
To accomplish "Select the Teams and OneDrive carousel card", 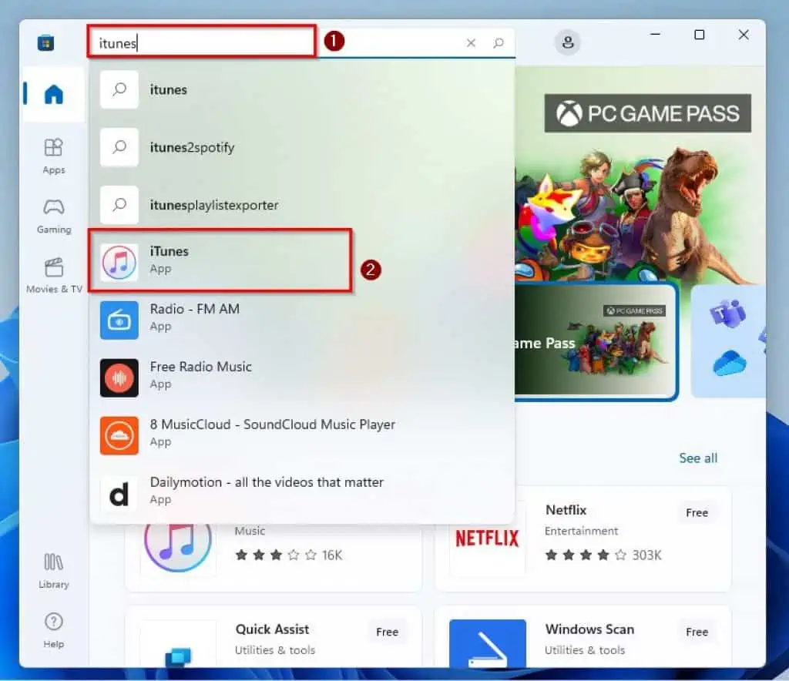I will coord(729,342).
